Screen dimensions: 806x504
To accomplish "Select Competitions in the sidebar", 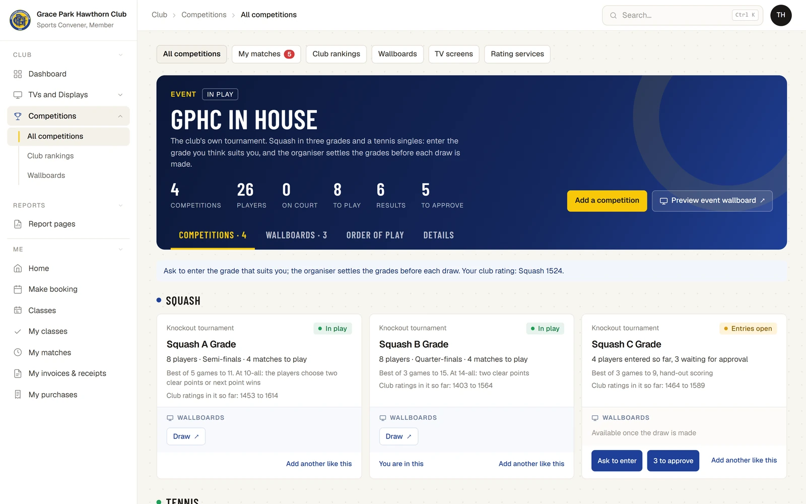I will (x=69, y=116).
